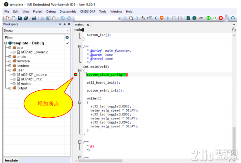Click the Next Bookmark arrow icon
Viewport: 241px width, 163px height.
[168, 18]
